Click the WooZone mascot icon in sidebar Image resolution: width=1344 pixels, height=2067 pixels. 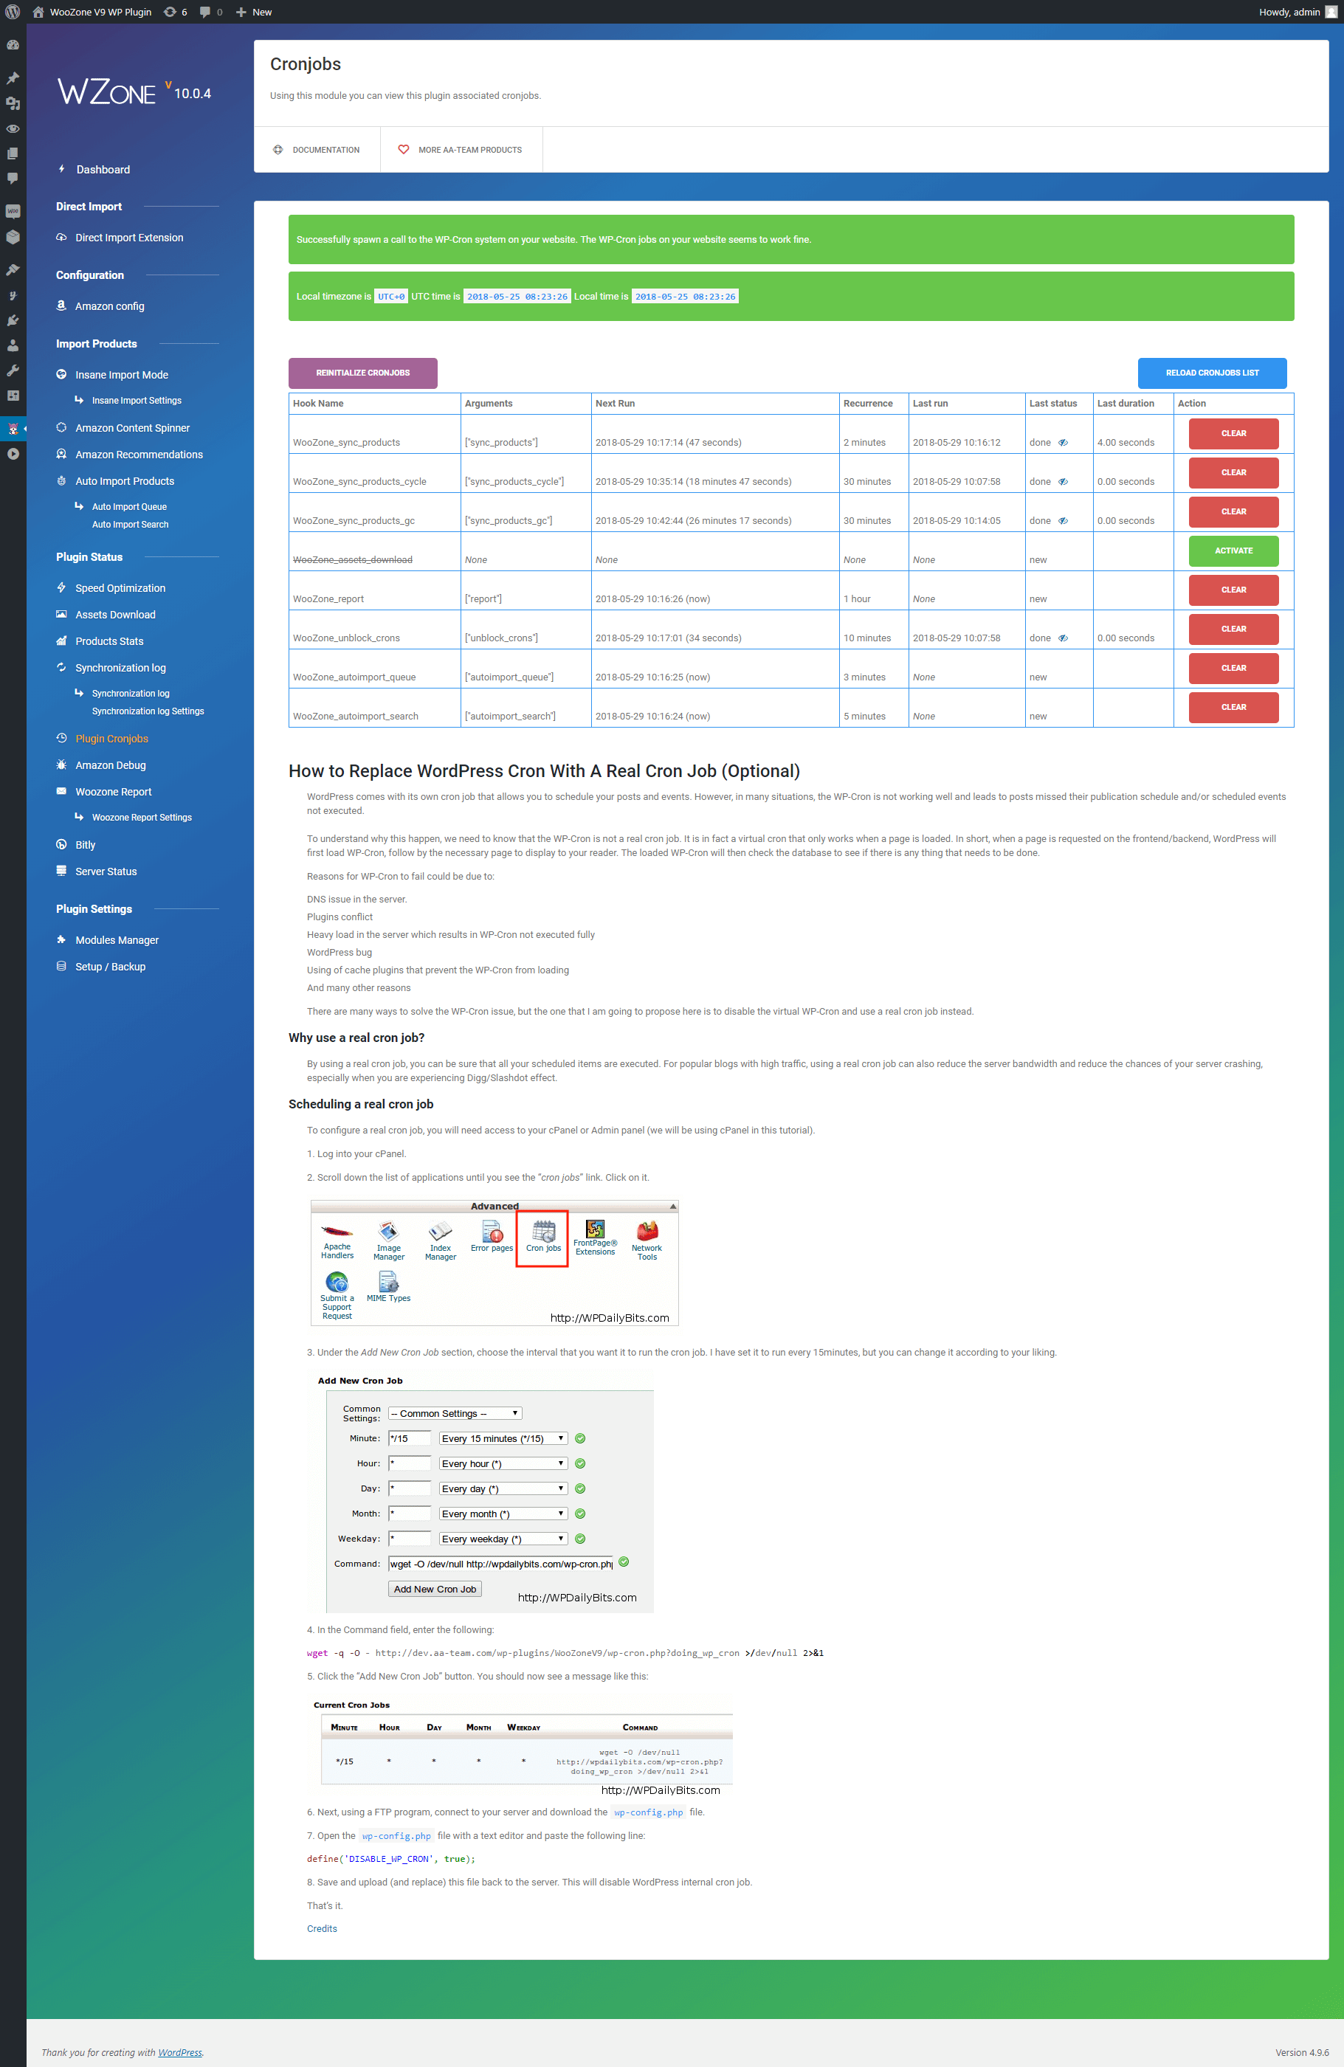tap(13, 428)
